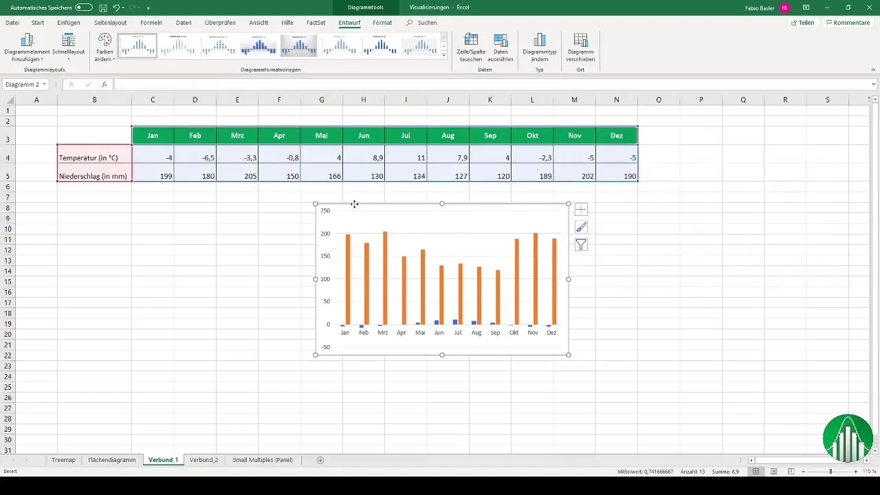Image resolution: width=880 pixels, height=495 pixels.
Task: Select column header G
Action: [x=321, y=100]
